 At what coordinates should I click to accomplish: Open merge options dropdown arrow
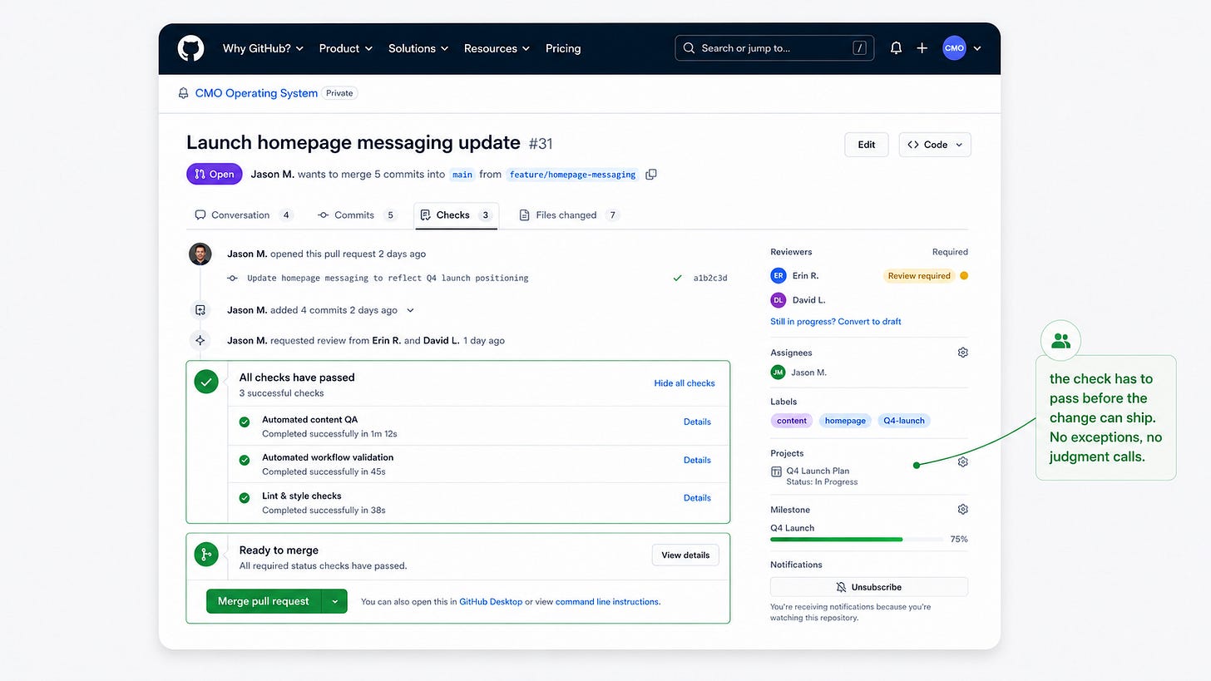pos(335,601)
